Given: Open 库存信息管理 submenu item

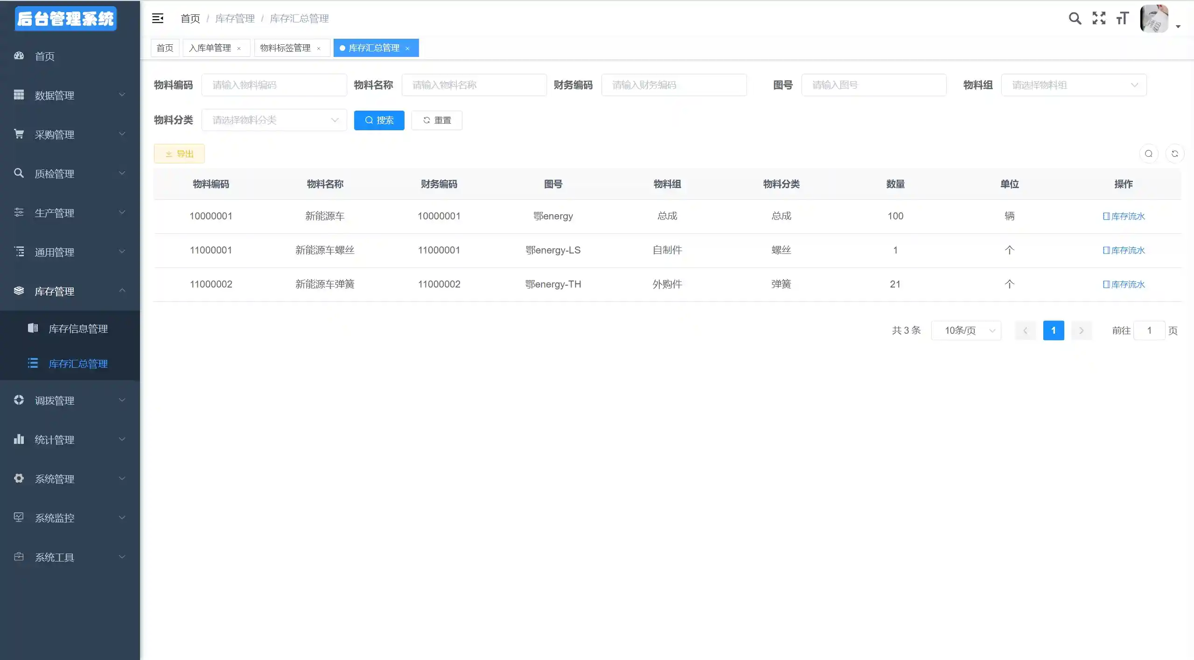Looking at the screenshot, I should (x=78, y=329).
